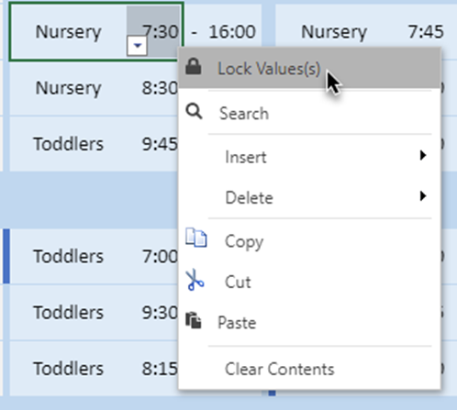Click the scissors icon for Cut
The width and height of the screenshot is (457, 410).
coord(195,280)
